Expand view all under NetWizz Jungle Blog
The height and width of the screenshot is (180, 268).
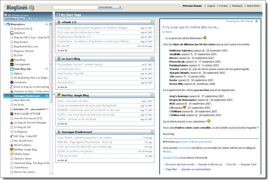(63, 124)
